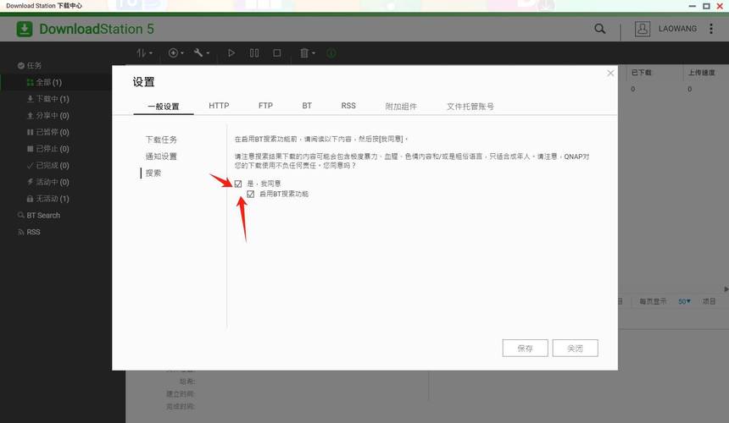This screenshot has width=729, height=423.
Task: Select 下载任务 in settings sidebar
Action: pyautogui.click(x=161, y=140)
